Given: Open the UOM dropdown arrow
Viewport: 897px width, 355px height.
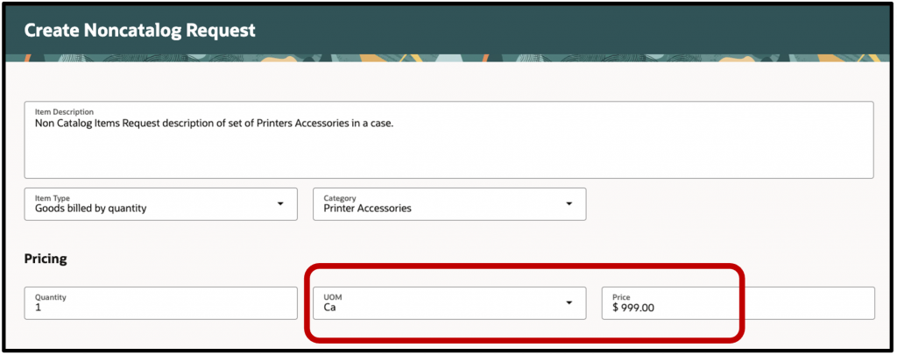Looking at the screenshot, I should [x=569, y=303].
